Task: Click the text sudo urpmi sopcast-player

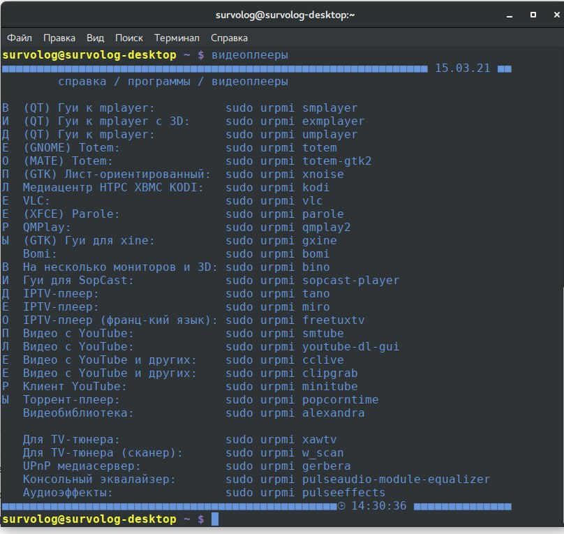Action: coord(312,281)
